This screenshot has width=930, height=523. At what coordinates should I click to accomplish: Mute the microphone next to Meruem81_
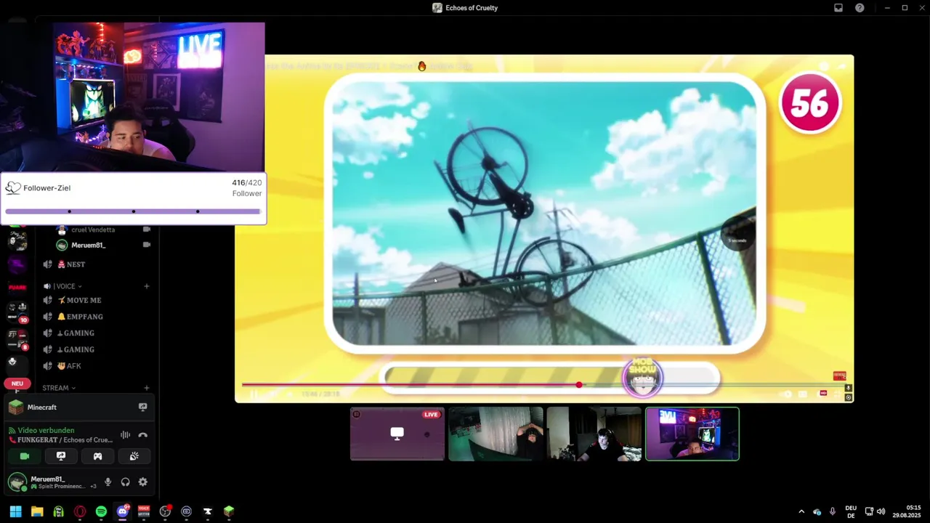pos(108,482)
